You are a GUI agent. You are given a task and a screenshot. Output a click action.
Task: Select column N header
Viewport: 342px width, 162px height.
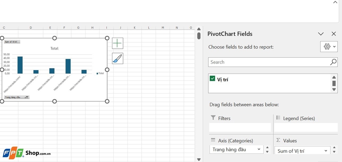177,27
